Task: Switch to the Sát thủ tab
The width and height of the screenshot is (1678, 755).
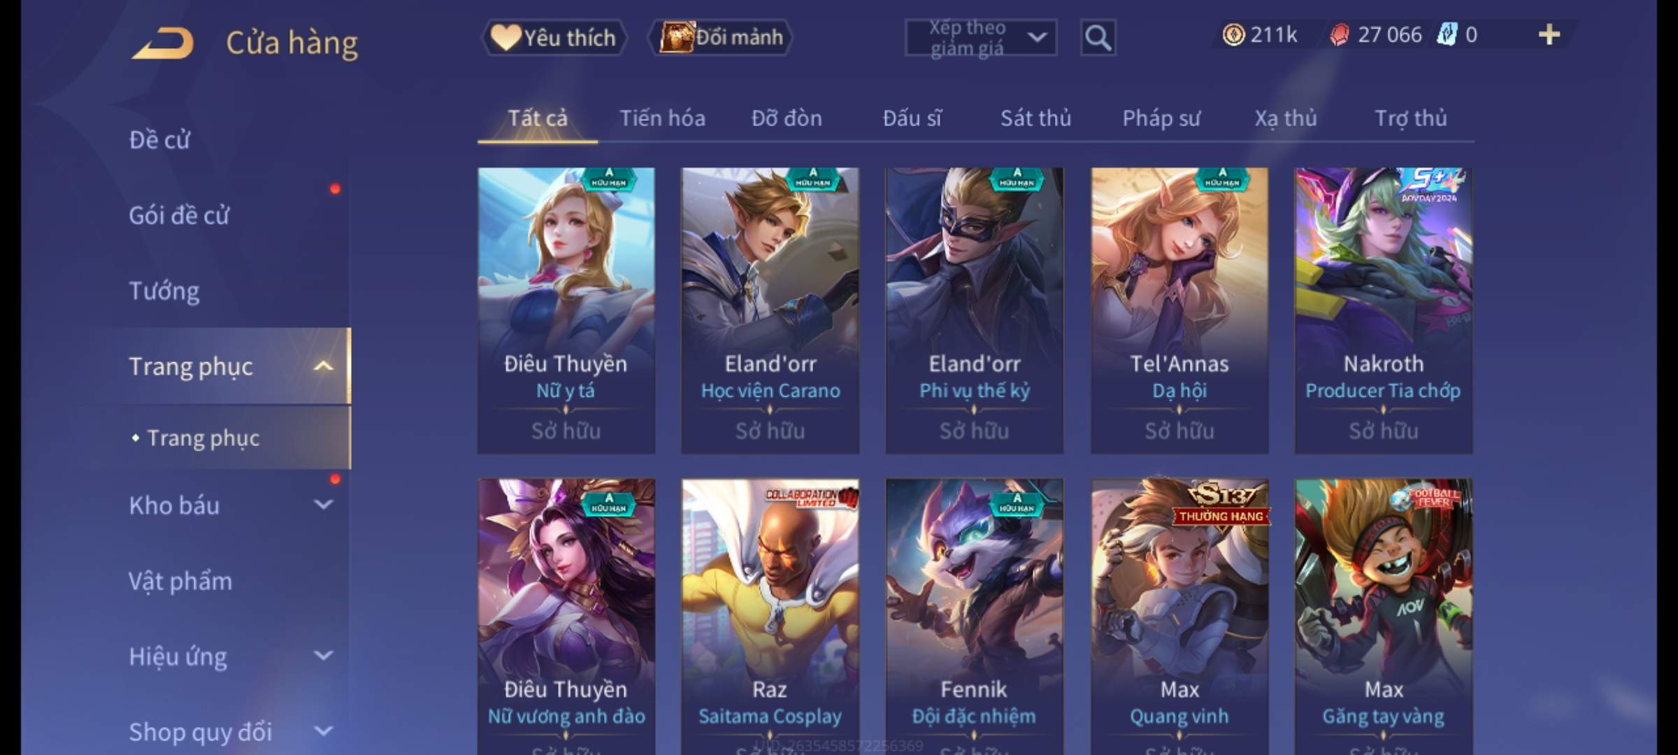Action: [x=1035, y=118]
